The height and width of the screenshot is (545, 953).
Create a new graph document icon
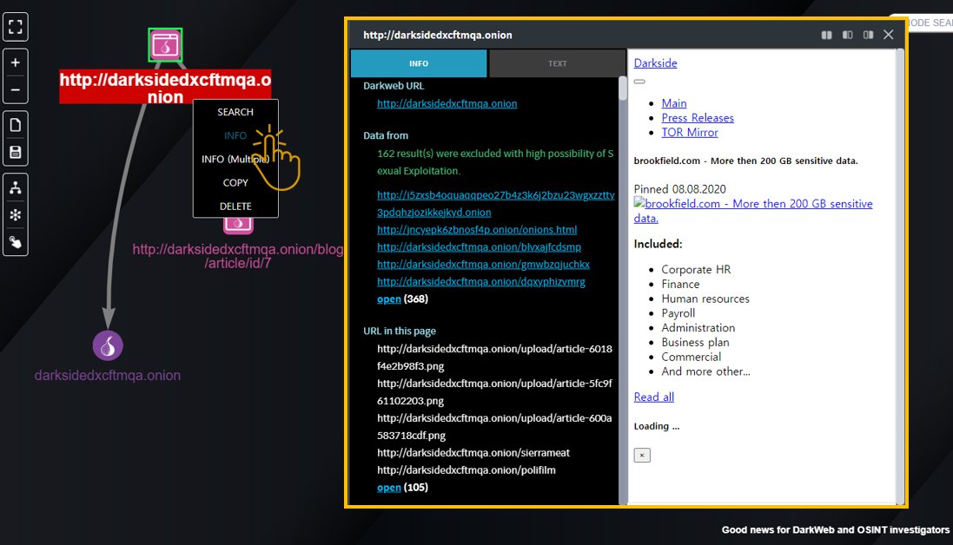15,125
